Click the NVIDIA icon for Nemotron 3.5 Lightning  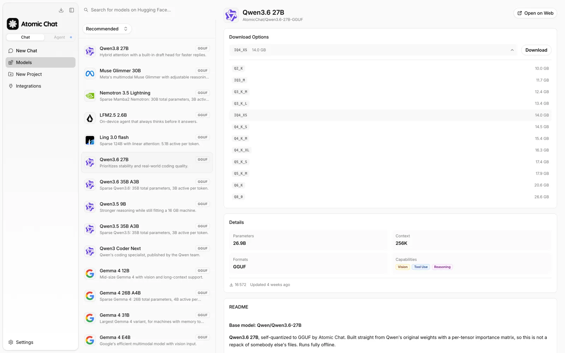(x=90, y=96)
